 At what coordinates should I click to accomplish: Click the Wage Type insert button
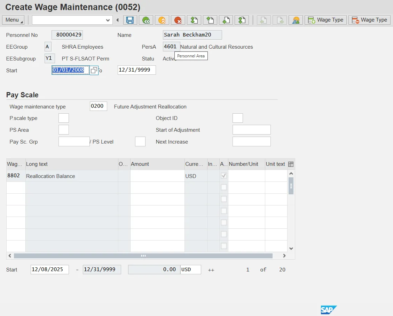[325, 20]
